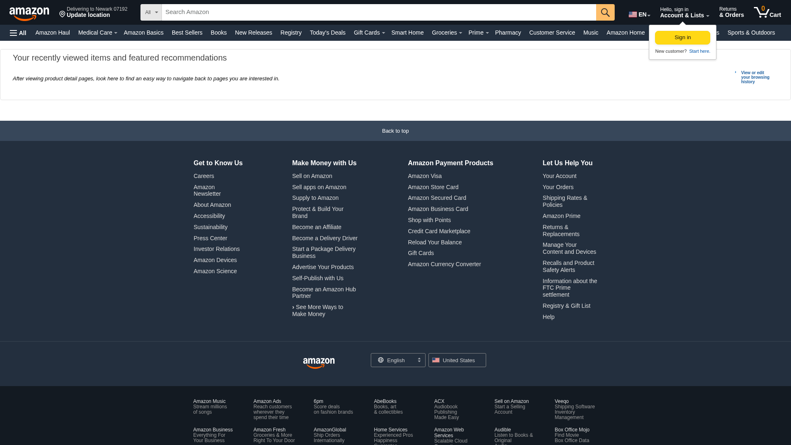Open Your Account footer link

click(x=559, y=176)
